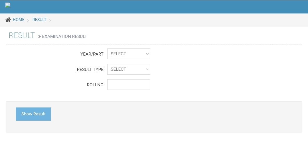Click the home icon in breadcrumb

8,20
